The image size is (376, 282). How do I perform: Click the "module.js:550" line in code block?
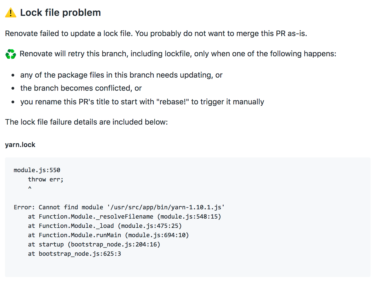click(x=37, y=170)
